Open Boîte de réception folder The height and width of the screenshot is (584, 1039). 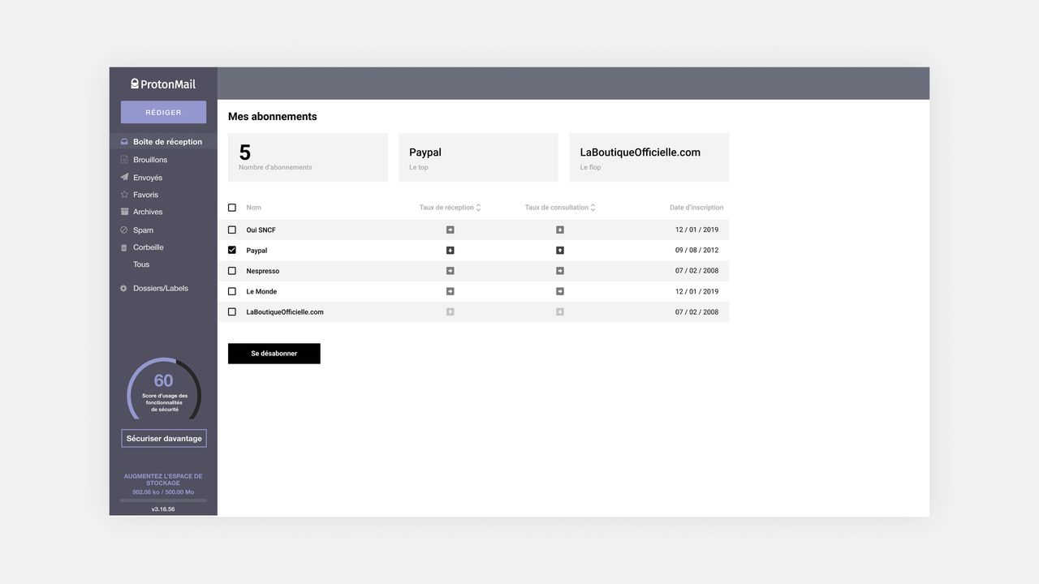pos(163,142)
